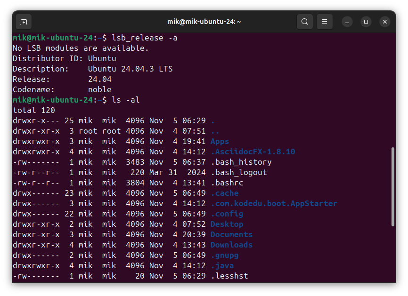Open the hamburger main menu
Screen dimensions: 408x296
pos(324,22)
